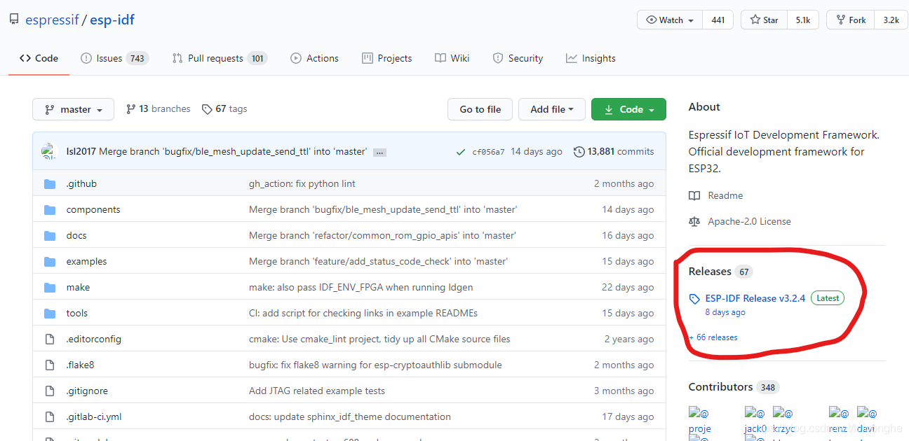Open the Readme link in About
Image resolution: width=909 pixels, height=441 pixels.
click(x=725, y=195)
